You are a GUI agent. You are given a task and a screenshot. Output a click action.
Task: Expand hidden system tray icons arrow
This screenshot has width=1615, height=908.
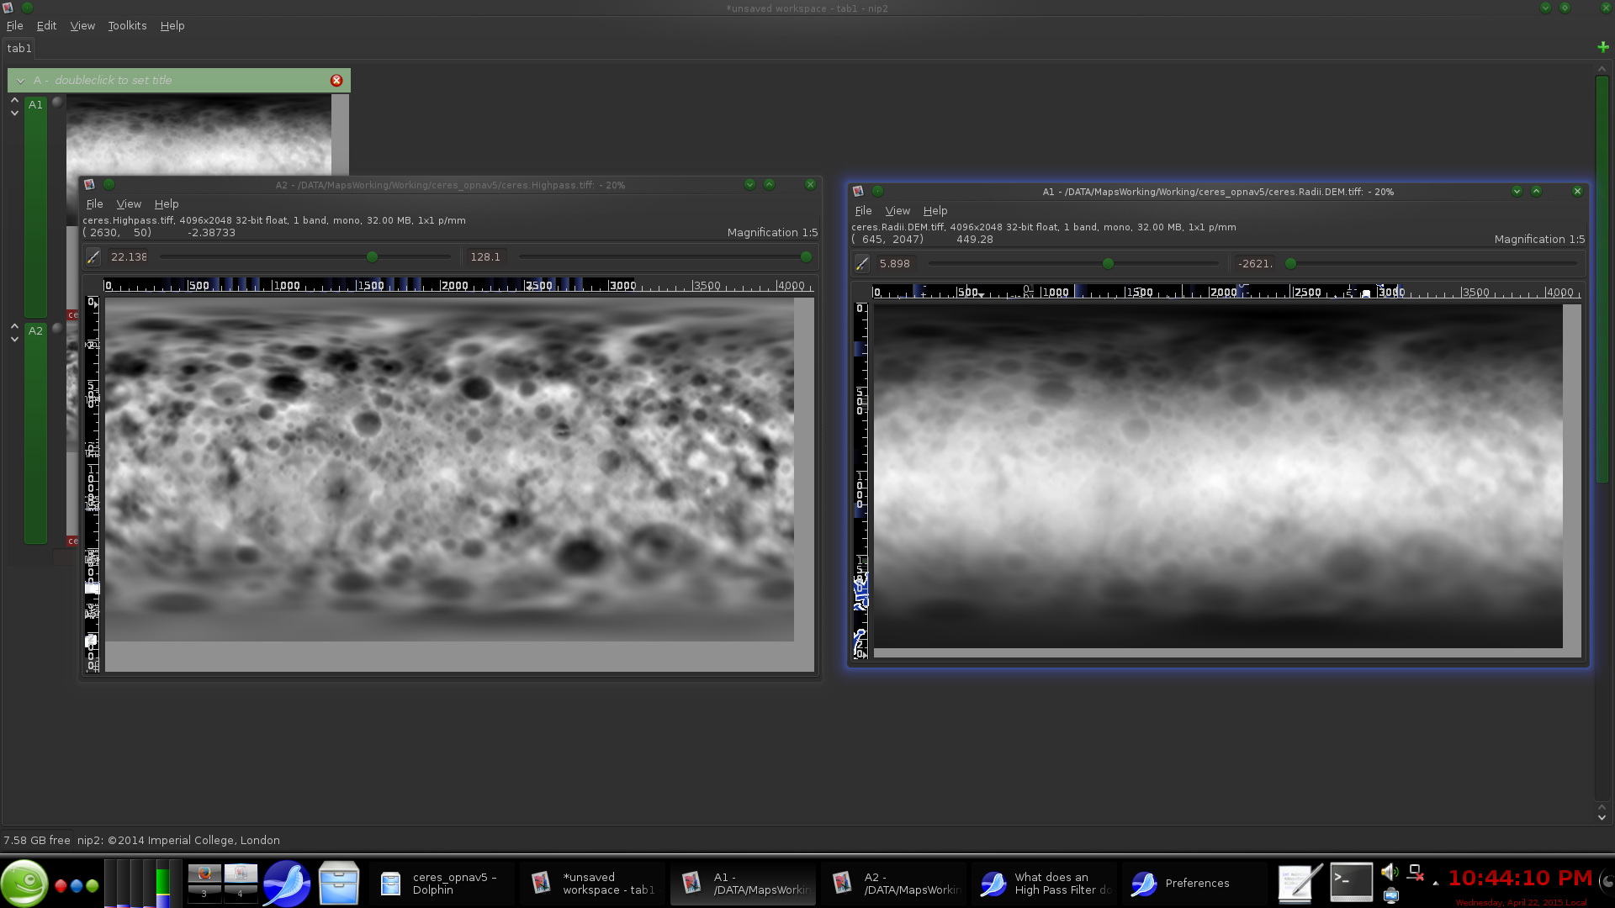click(x=1435, y=883)
